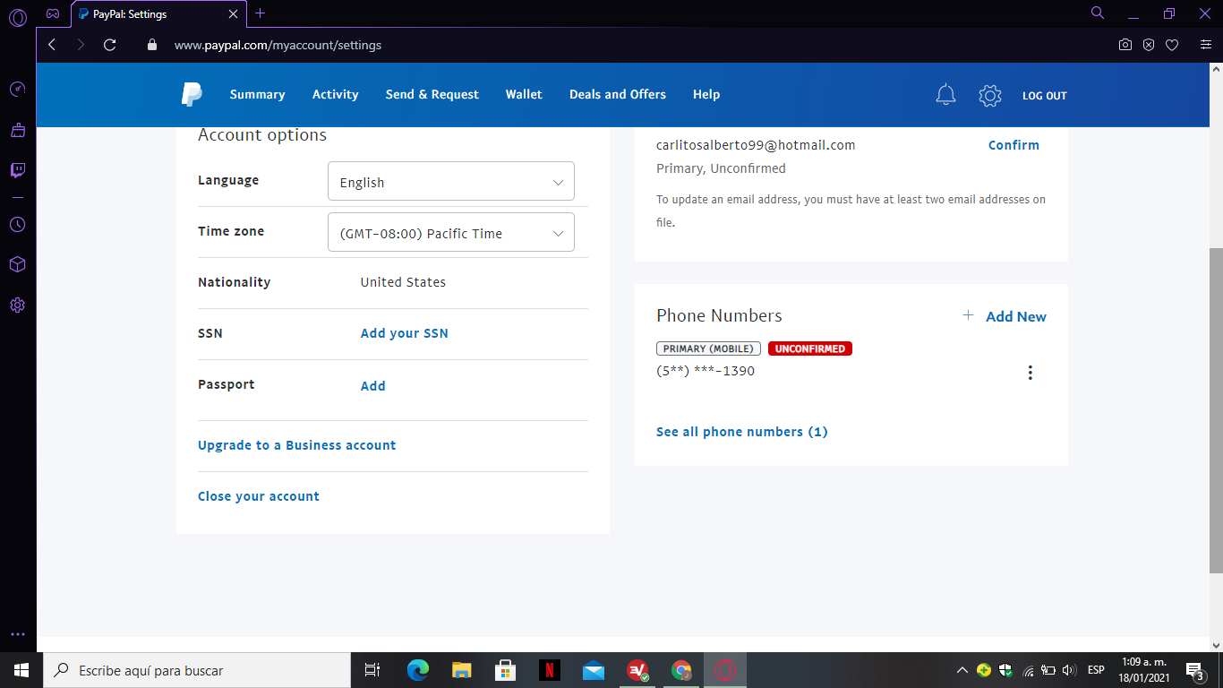Open the Help menu item
Screen dimensions: 1223x688
point(706,94)
